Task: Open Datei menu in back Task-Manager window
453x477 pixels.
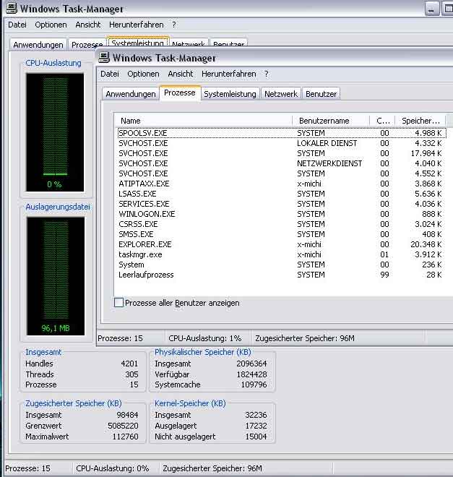Action: click(17, 25)
